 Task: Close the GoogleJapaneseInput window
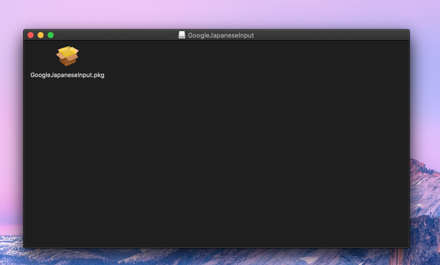click(x=31, y=35)
